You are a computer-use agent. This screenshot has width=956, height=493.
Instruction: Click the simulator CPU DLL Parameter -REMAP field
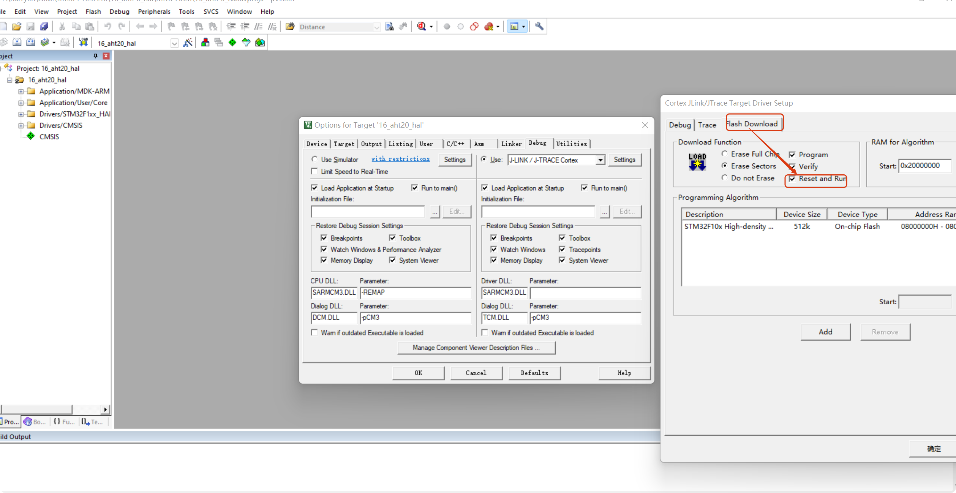pos(415,292)
